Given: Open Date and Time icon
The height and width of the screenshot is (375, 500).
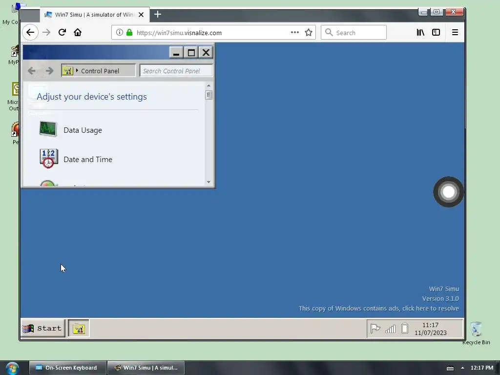Looking at the screenshot, I should pos(48,159).
